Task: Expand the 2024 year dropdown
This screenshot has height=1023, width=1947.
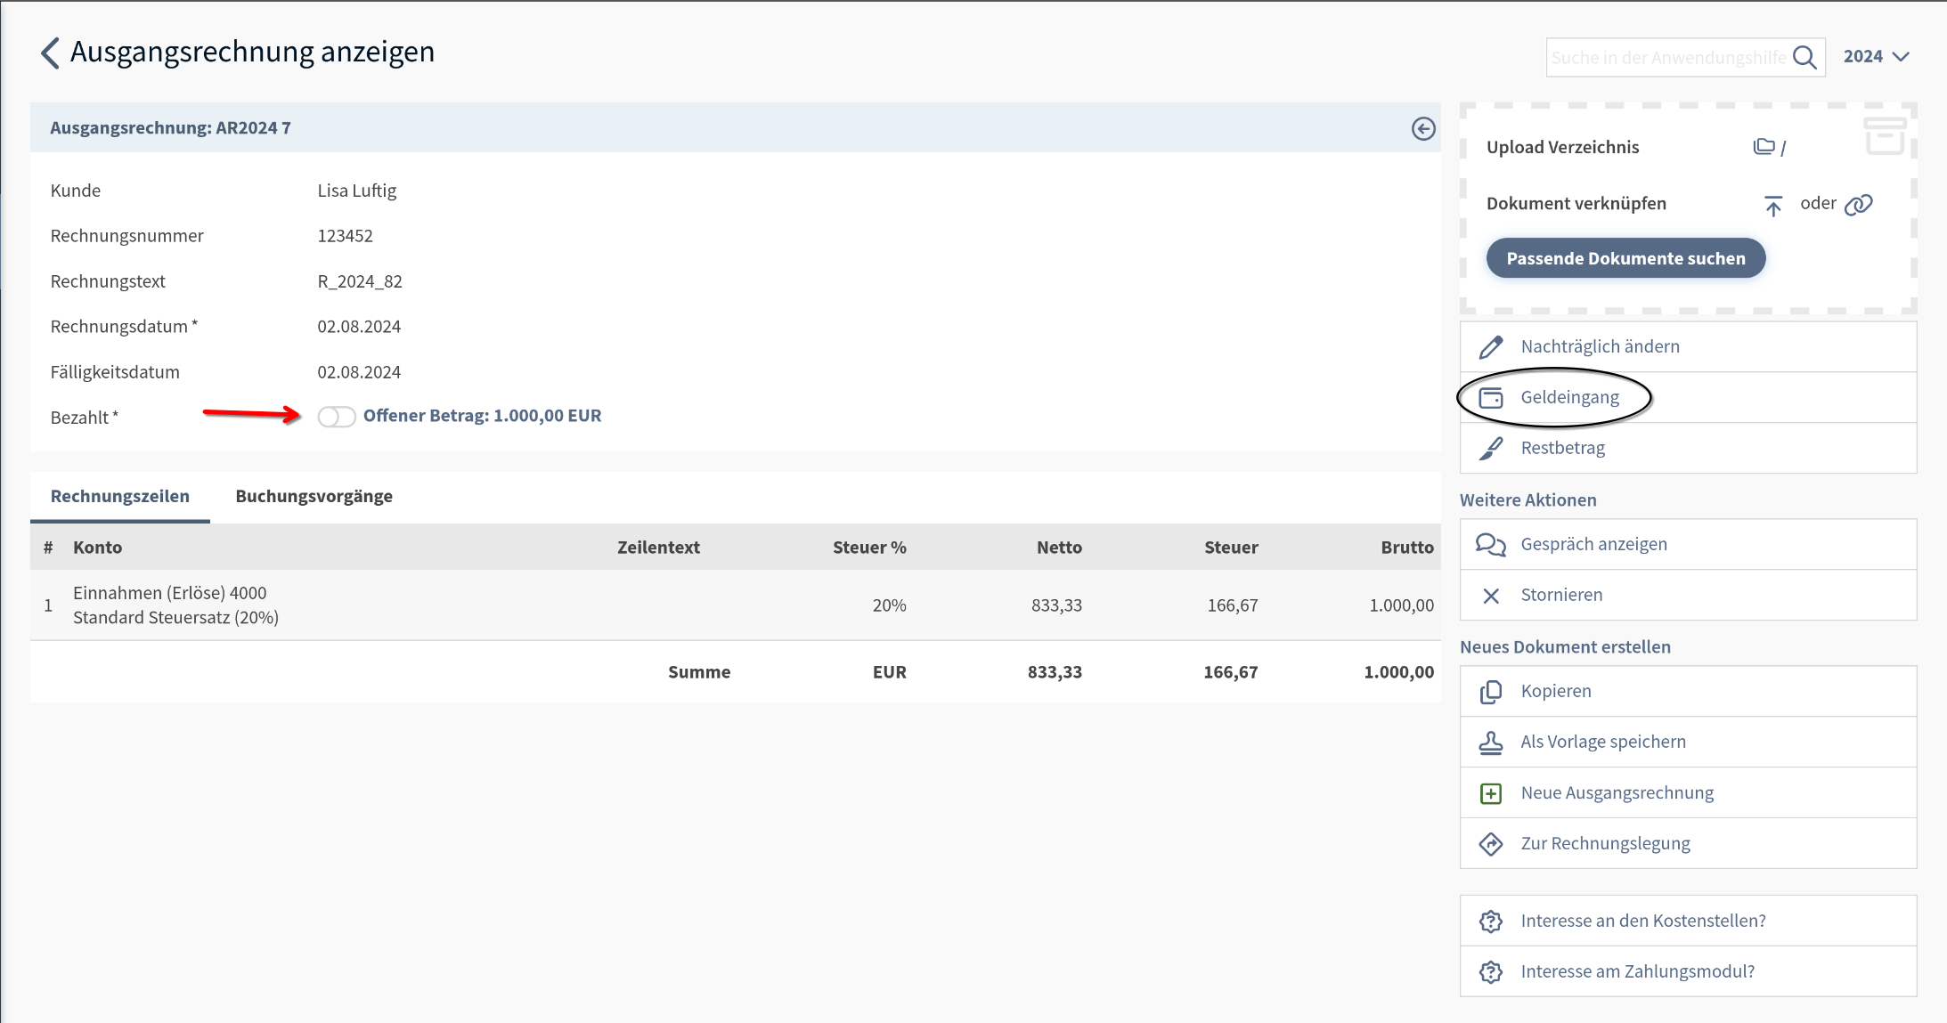Action: pyautogui.click(x=1876, y=57)
